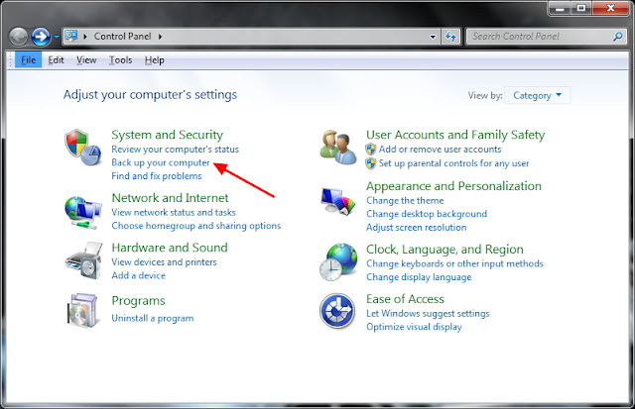Click Let Windows suggest settings

point(428,313)
